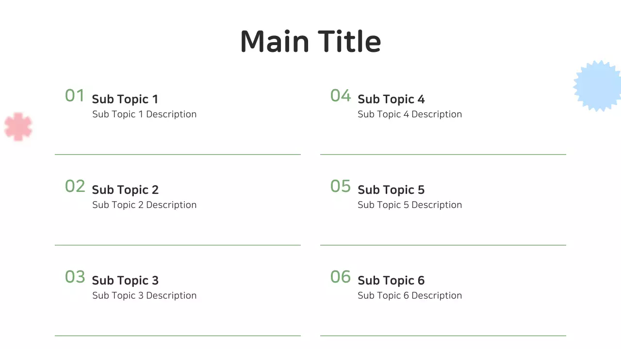Image resolution: width=621 pixels, height=349 pixels.
Task: Click the pink flower shape
Action: coord(18,127)
